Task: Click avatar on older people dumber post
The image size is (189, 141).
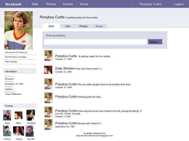Action: pos(48,84)
